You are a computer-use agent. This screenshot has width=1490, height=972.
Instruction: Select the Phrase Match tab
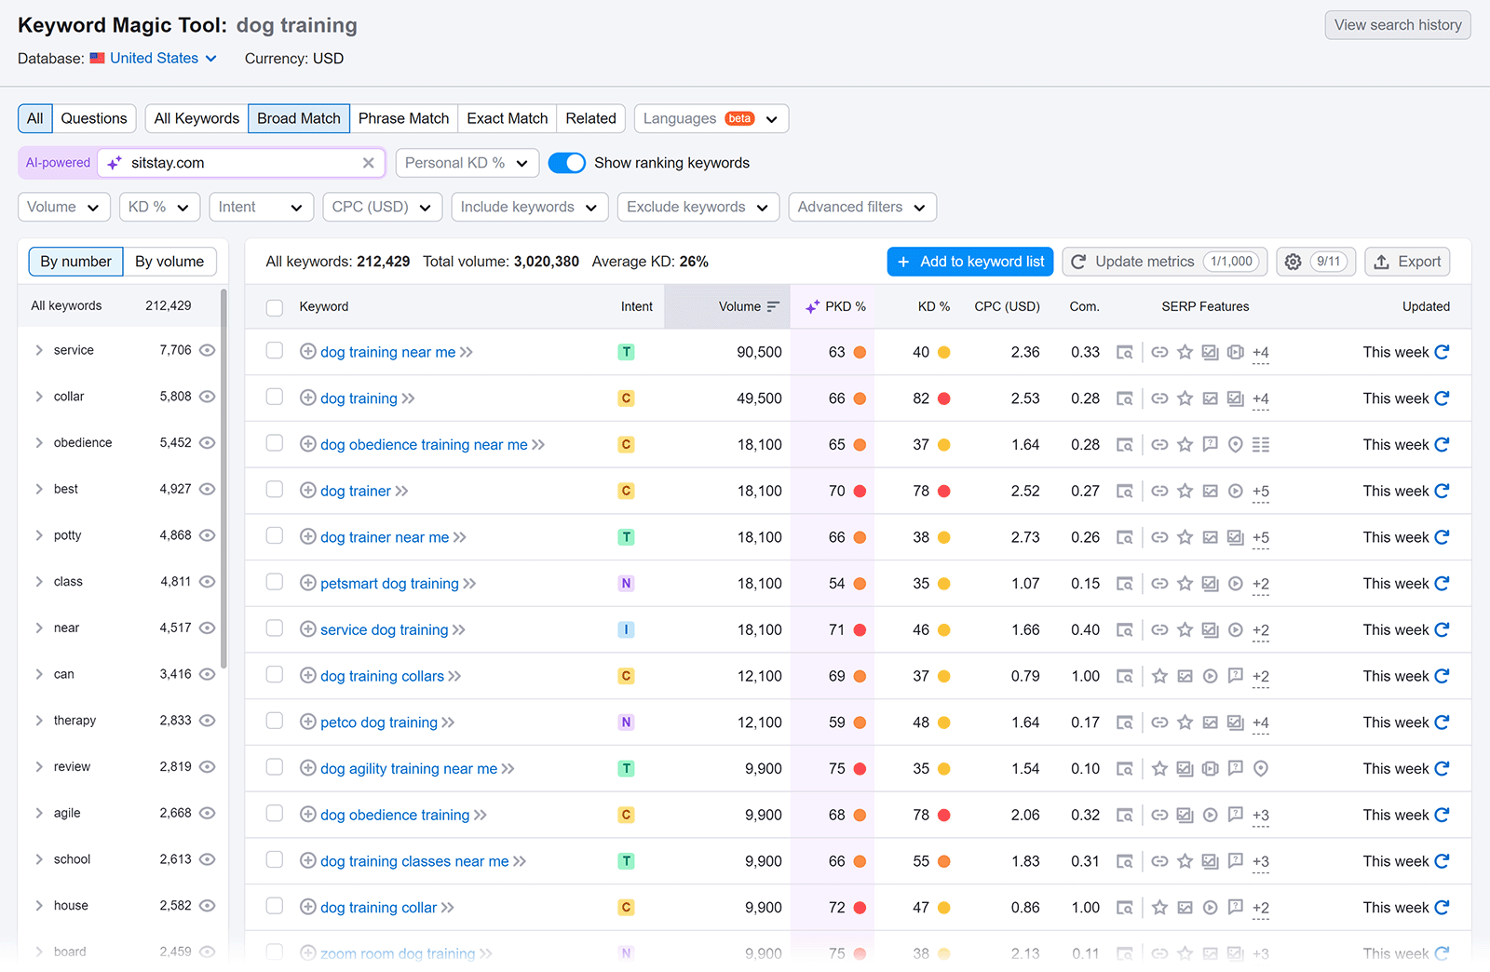403,118
